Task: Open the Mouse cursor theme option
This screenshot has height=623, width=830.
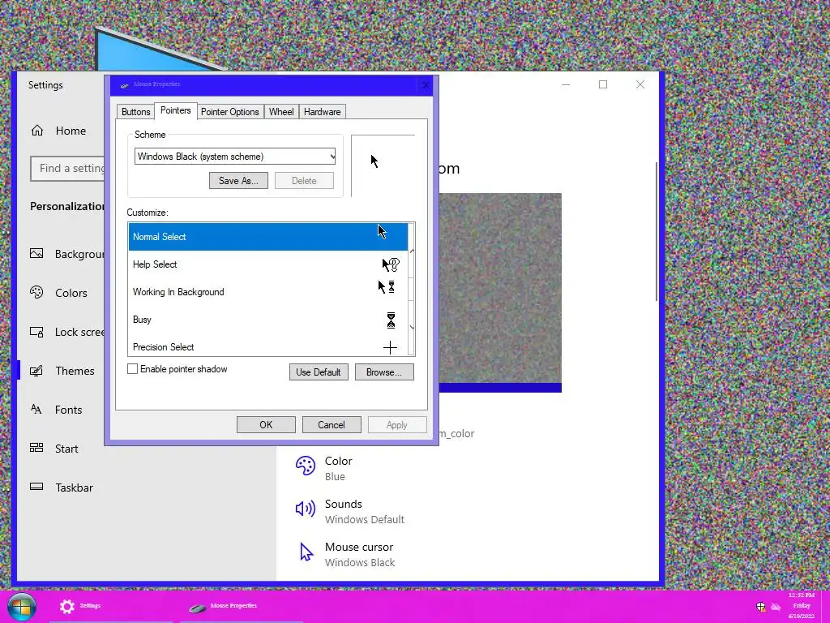Action: click(x=346, y=554)
